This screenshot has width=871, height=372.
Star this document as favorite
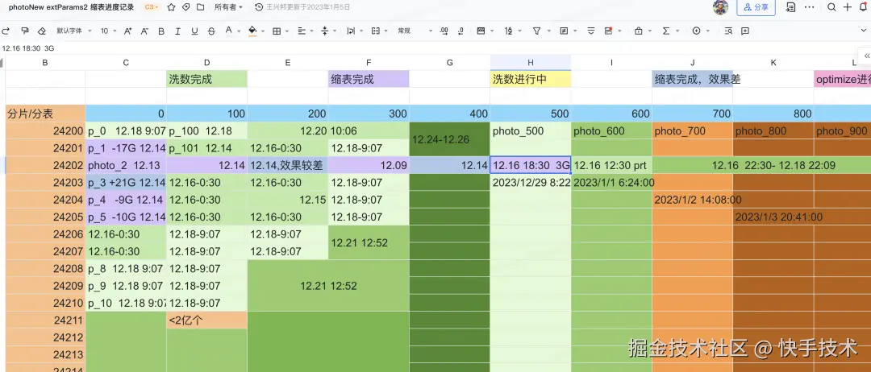[x=171, y=7]
